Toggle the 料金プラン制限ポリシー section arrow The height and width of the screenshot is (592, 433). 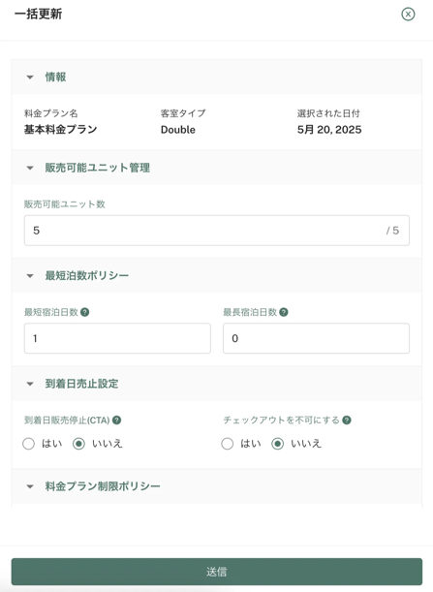tap(30, 486)
